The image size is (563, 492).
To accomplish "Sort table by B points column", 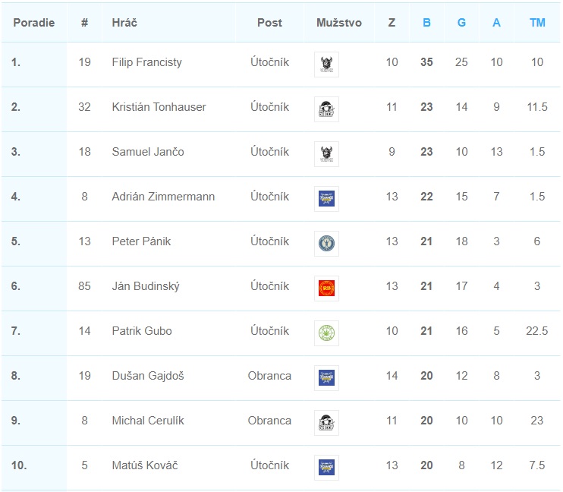I will click(426, 23).
